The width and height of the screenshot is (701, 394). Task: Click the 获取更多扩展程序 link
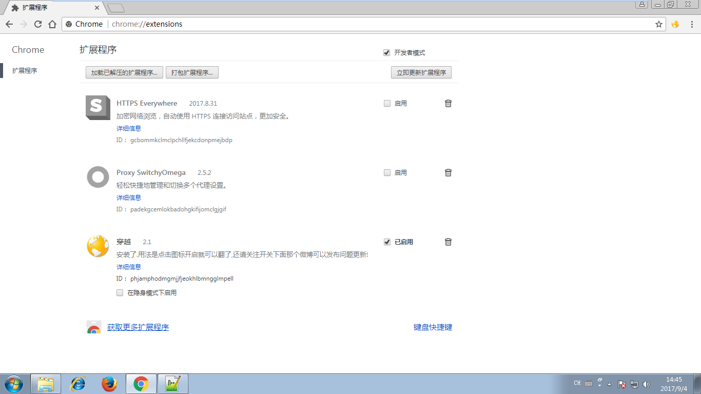click(138, 327)
